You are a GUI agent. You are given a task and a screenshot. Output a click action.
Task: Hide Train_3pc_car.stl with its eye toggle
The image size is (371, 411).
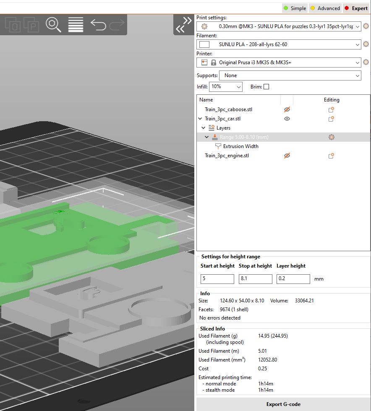coord(287,119)
